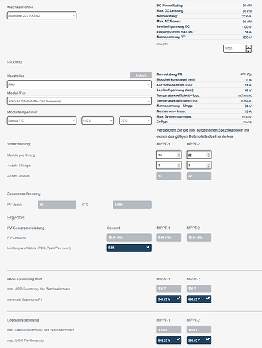The width and height of the screenshot is (262, 348).
Task: Click the Eingangsstrom max. DC label
Action: (x=175, y=32)
